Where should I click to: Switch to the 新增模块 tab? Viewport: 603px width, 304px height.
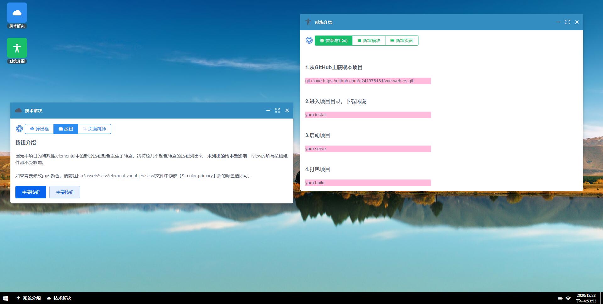pos(368,40)
